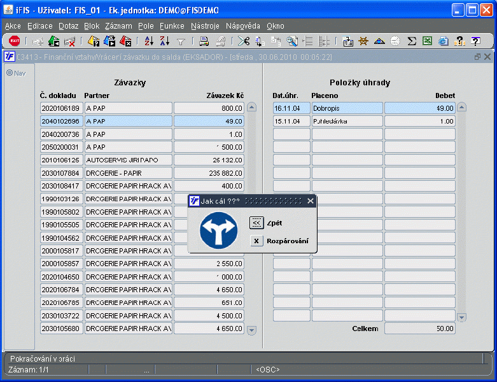Image resolution: width=497 pixels, height=382 pixels.
Task: Click the insert record icon with green arrow
Action: [54, 41]
